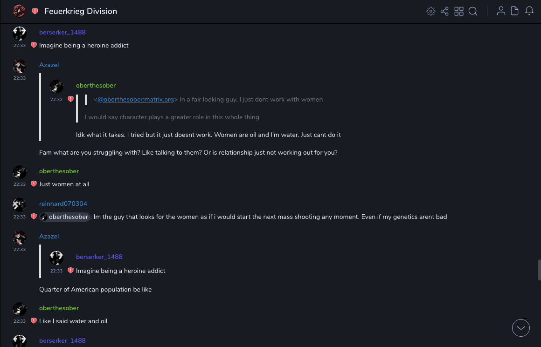The width and height of the screenshot is (541, 347).
Task: Show the member list person icon
Action: [501, 11]
